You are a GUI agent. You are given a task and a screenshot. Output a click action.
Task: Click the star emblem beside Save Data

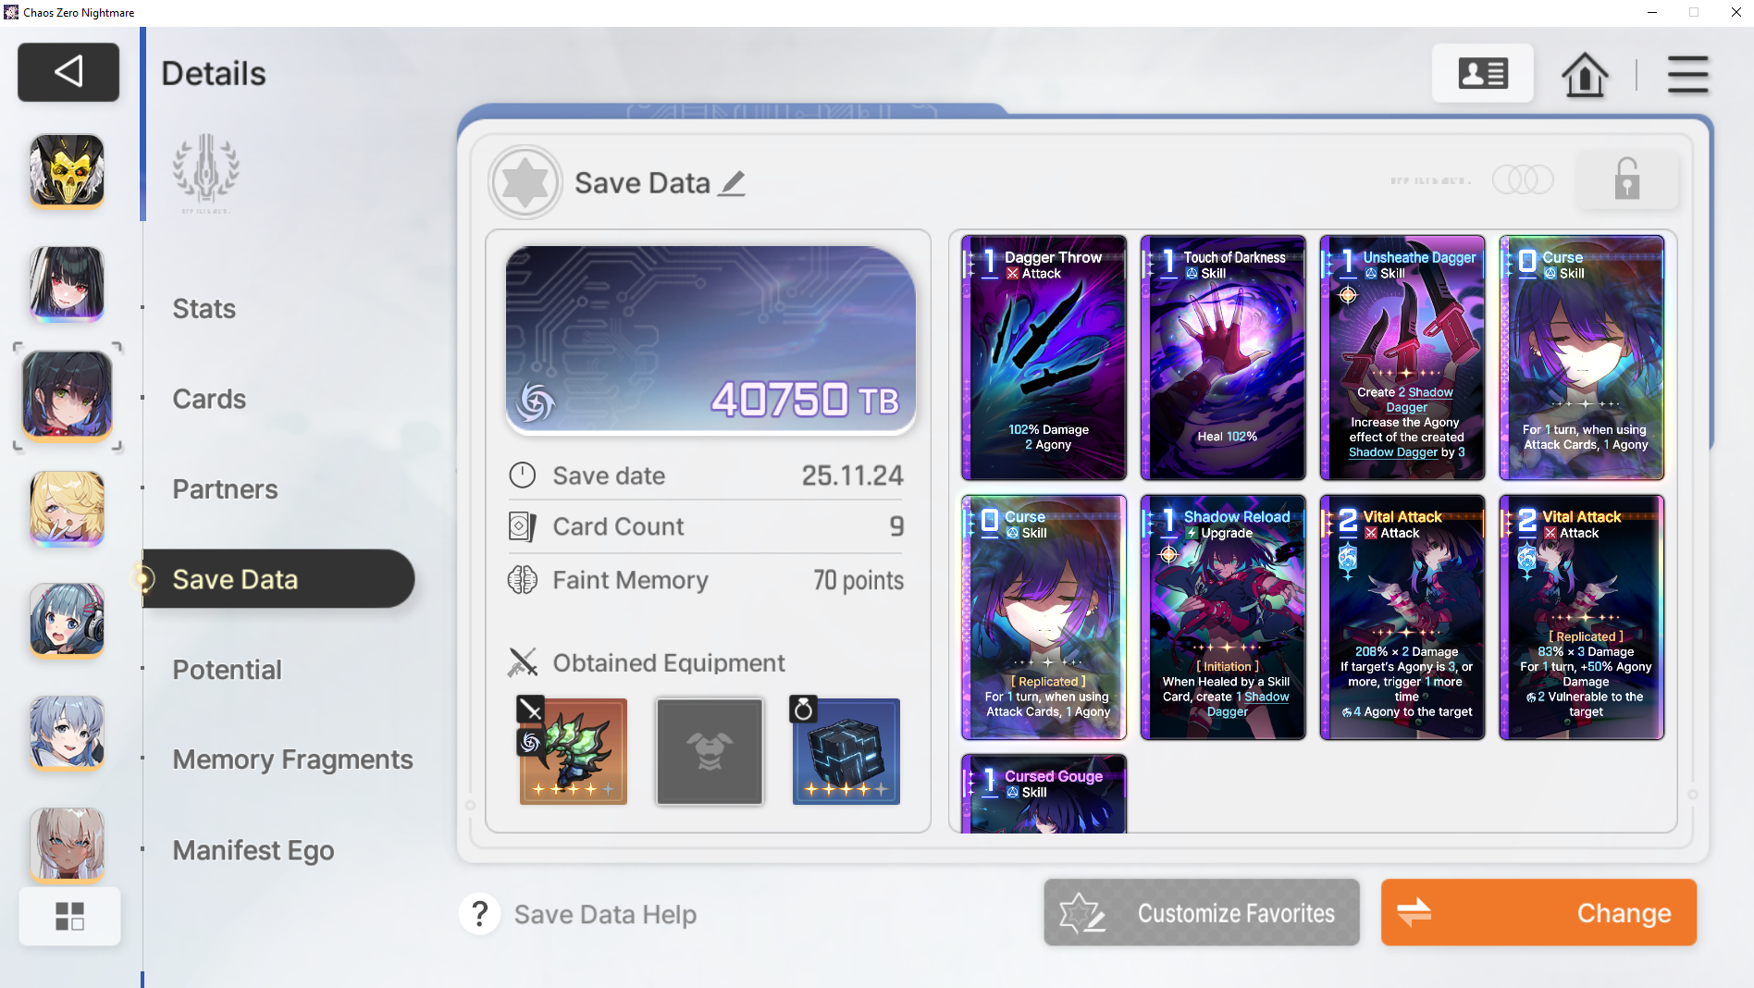[525, 182]
